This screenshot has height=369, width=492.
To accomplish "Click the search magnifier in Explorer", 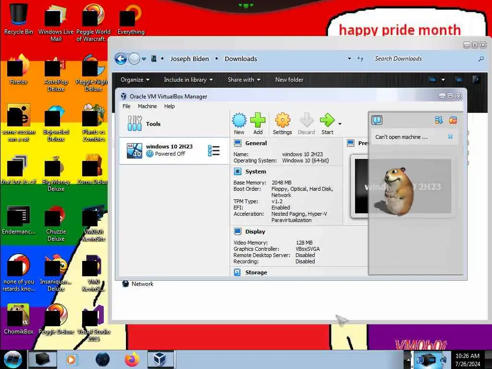I will (x=480, y=59).
